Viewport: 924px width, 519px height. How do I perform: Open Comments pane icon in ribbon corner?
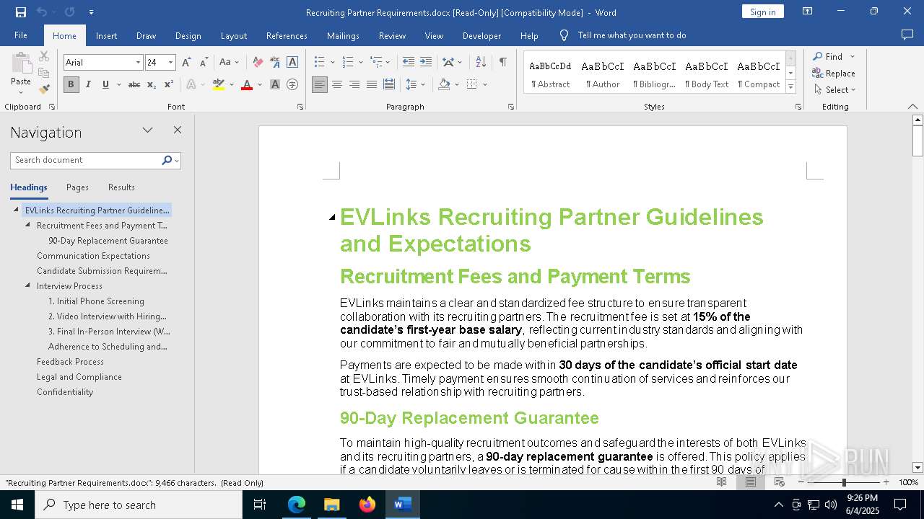point(907,35)
